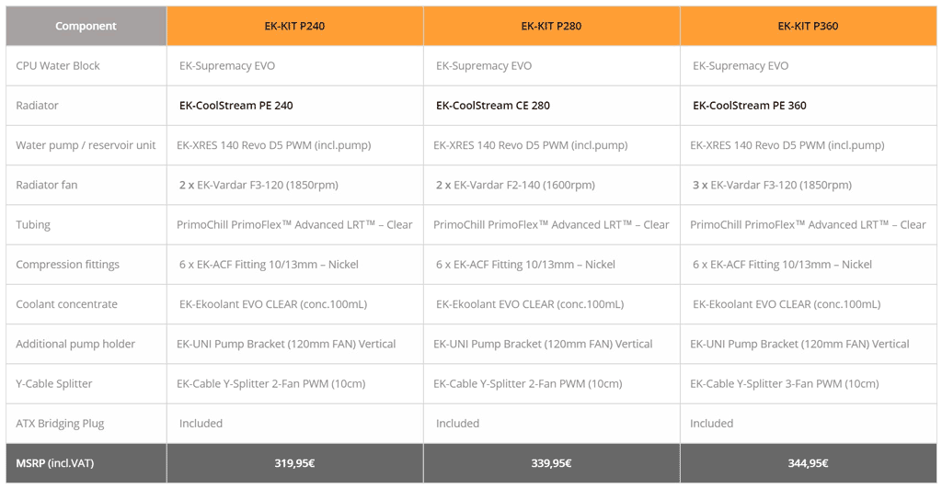Click the CPU Water Block row label
Screen dimensions: 942x488
point(58,66)
